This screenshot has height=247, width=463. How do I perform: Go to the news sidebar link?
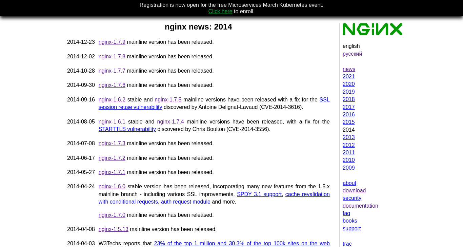click(349, 69)
